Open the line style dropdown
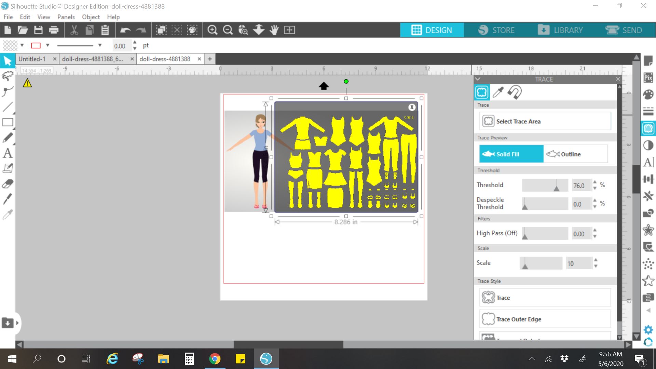 100,45
